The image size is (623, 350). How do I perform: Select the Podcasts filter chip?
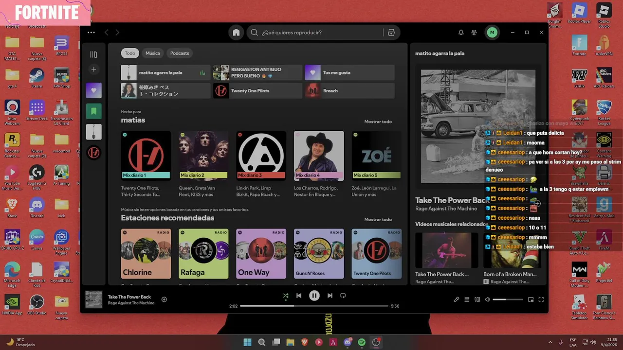coord(180,53)
